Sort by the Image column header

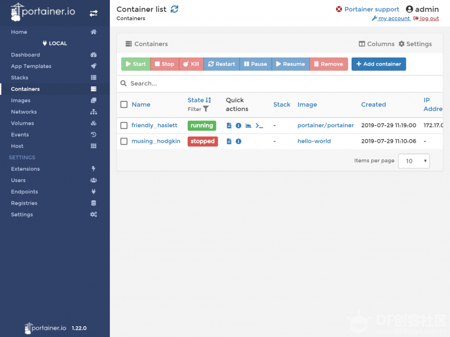307,105
